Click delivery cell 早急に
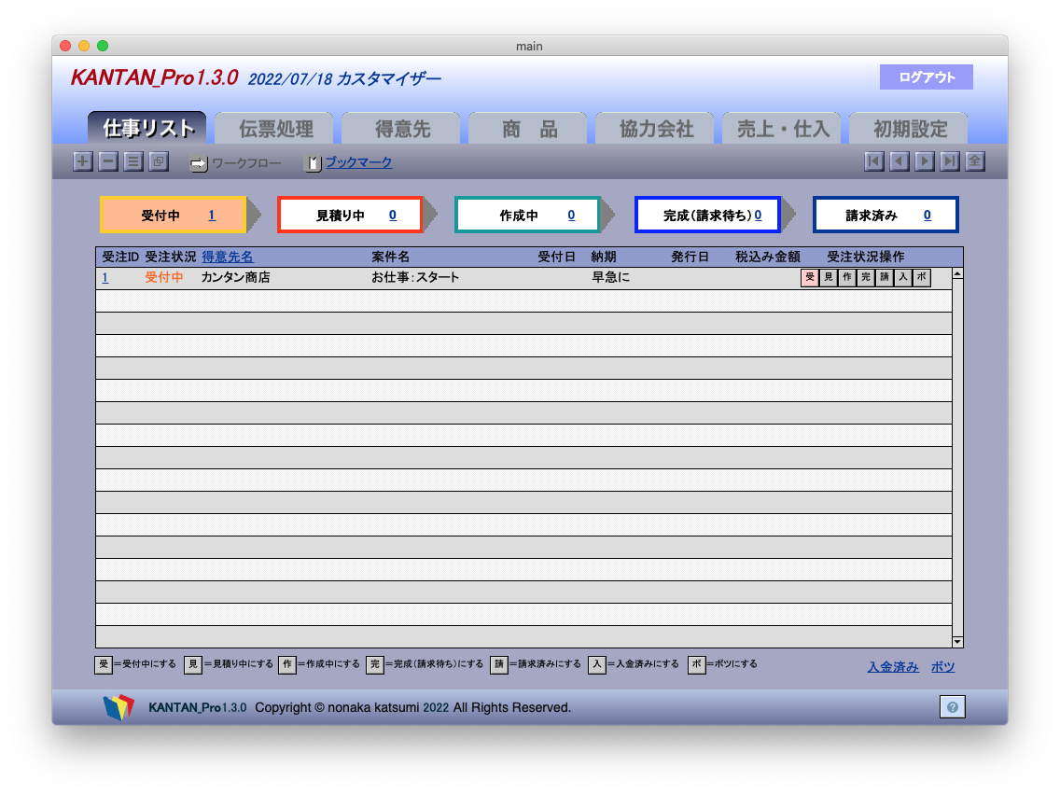Screen dimensions: 1060x794 click(610, 278)
